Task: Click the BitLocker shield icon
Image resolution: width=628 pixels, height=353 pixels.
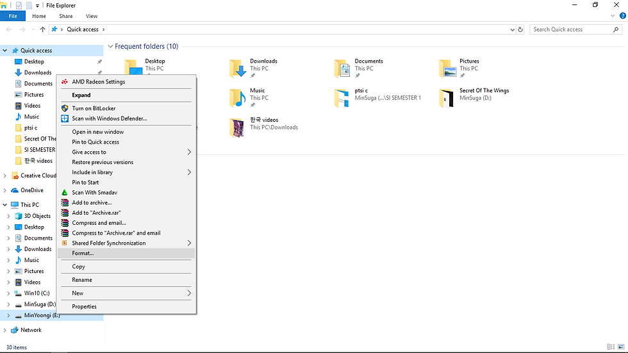Action: [65, 108]
